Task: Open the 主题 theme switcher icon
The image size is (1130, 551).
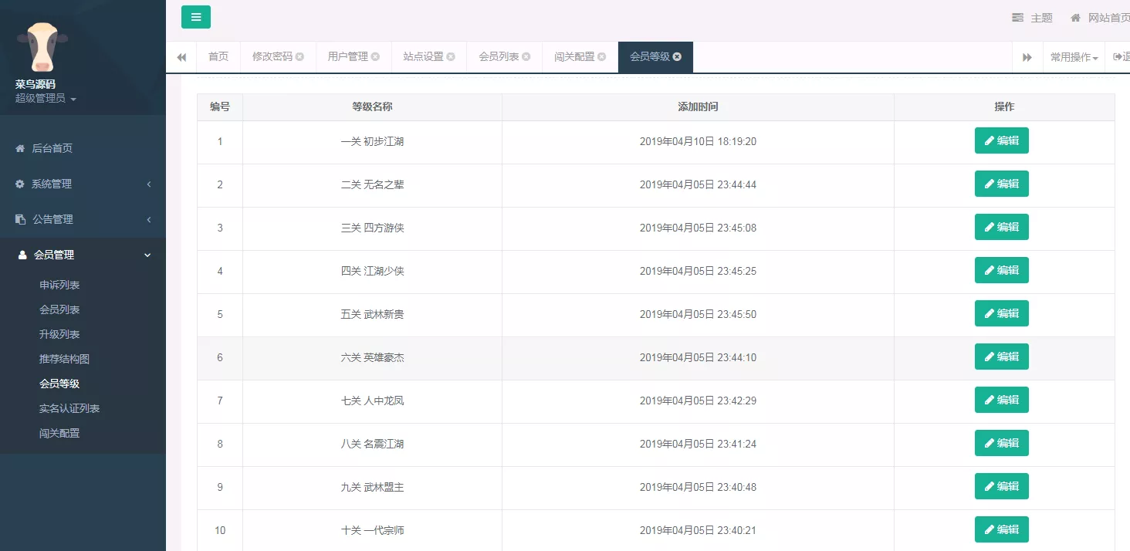Action: point(1017,17)
